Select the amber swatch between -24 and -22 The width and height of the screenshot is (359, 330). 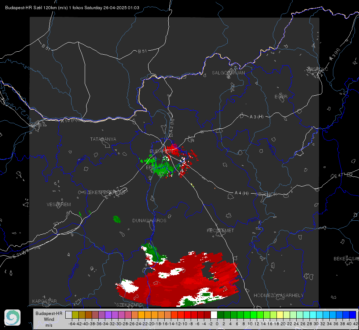pyautogui.click(x=141, y=315)
